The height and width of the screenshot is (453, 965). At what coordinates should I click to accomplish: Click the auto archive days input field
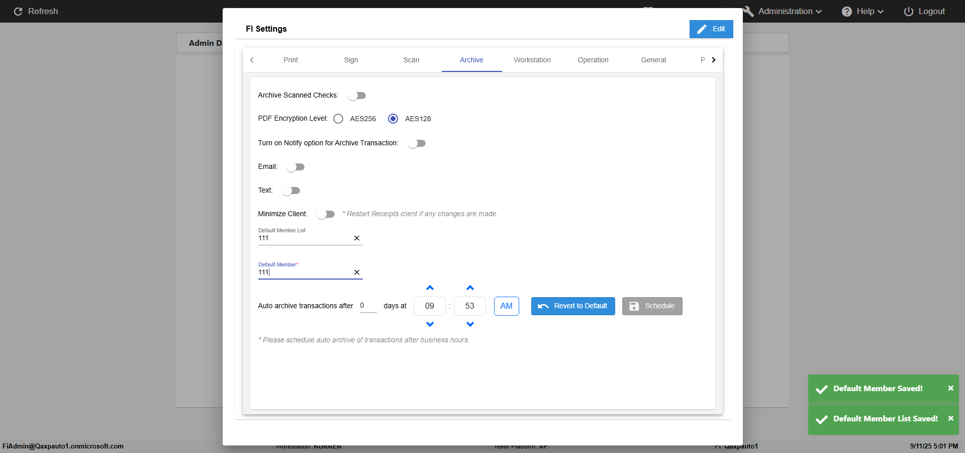pos(368,306)
